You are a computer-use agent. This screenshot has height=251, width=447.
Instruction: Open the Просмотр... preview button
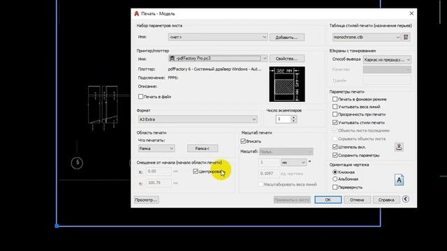pyautogui.click(x=146, y=200)
